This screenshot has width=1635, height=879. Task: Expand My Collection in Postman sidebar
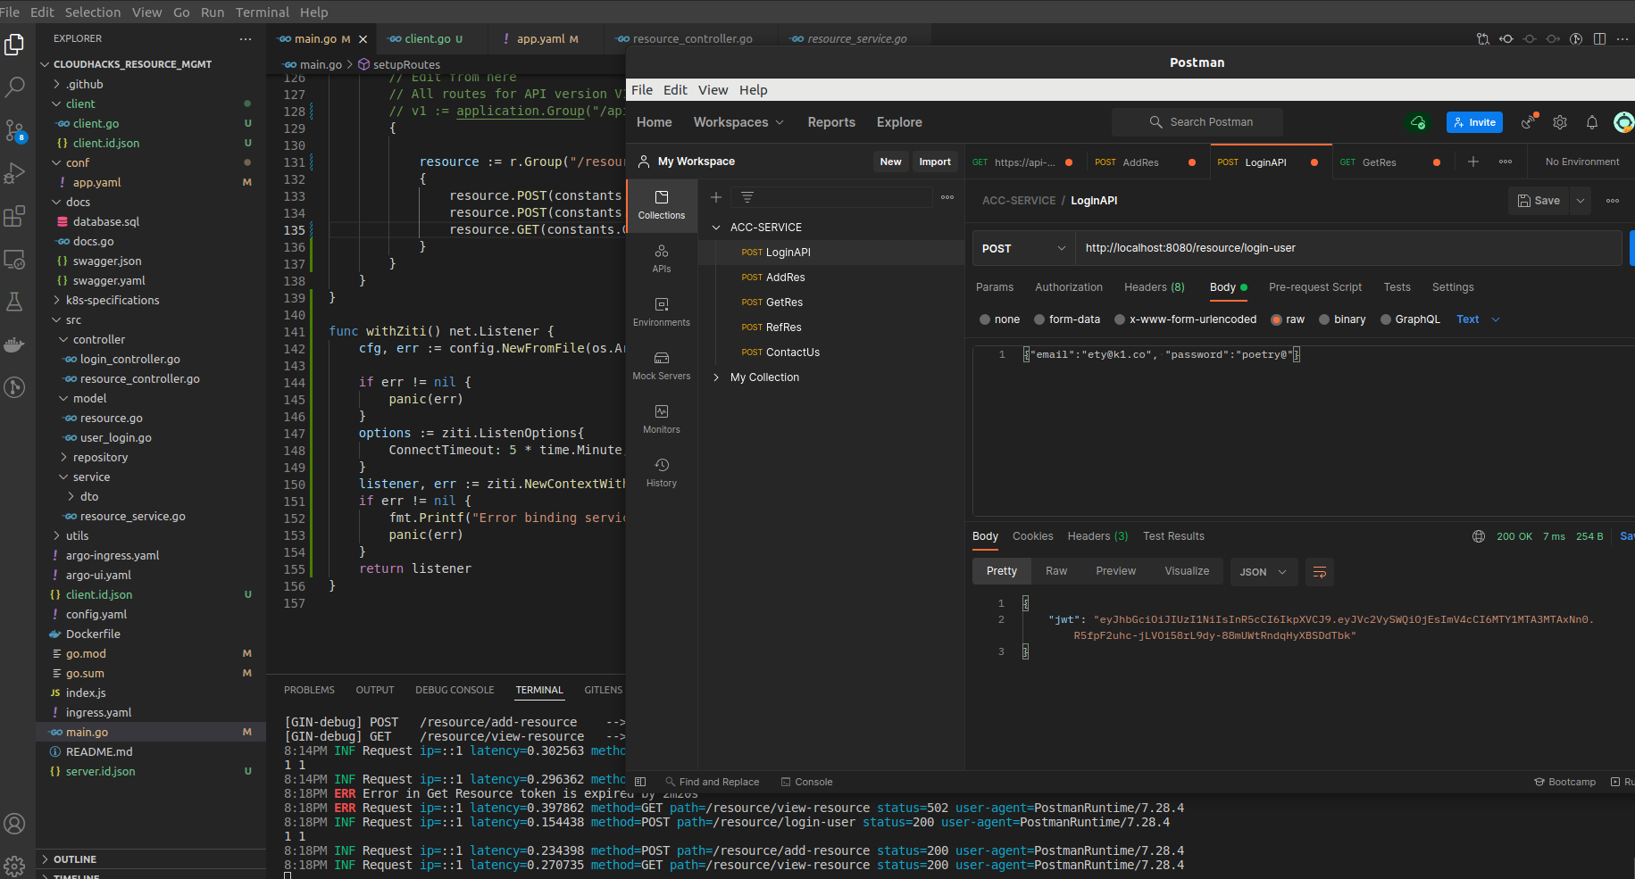coord(716,377)
